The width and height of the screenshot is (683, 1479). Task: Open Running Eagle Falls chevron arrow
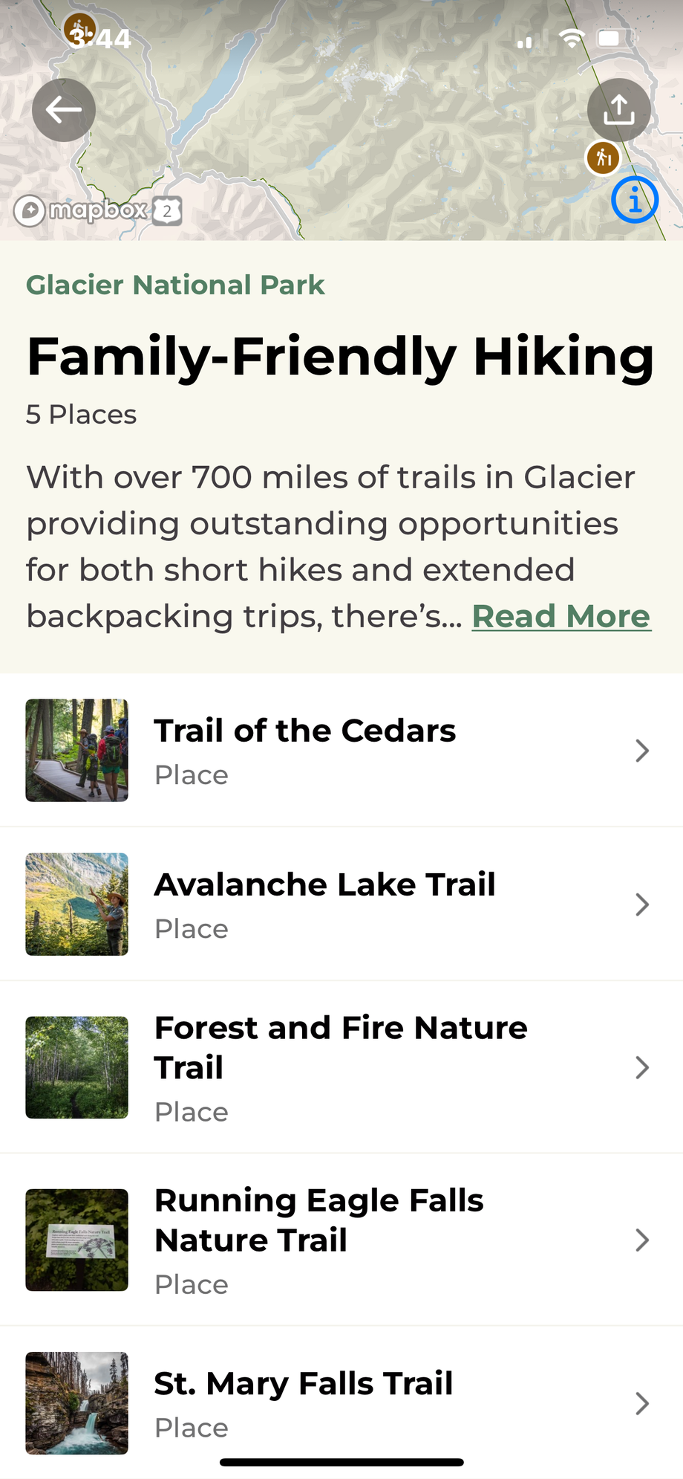click(642, 1240)
